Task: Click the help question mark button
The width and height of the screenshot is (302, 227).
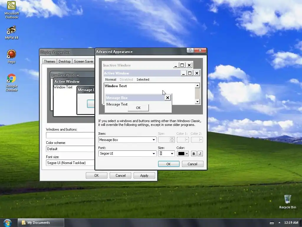Action: [x=190, y=50]
